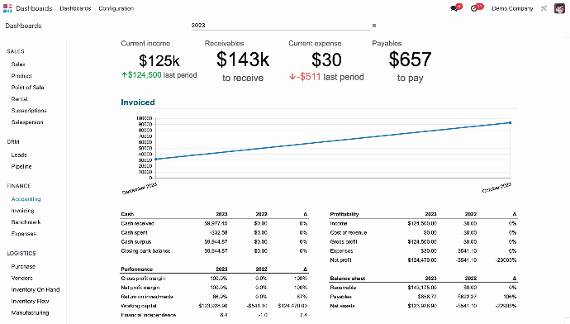
Task: Click the Gross profit margin row label
Action: [x=143, y=279]
